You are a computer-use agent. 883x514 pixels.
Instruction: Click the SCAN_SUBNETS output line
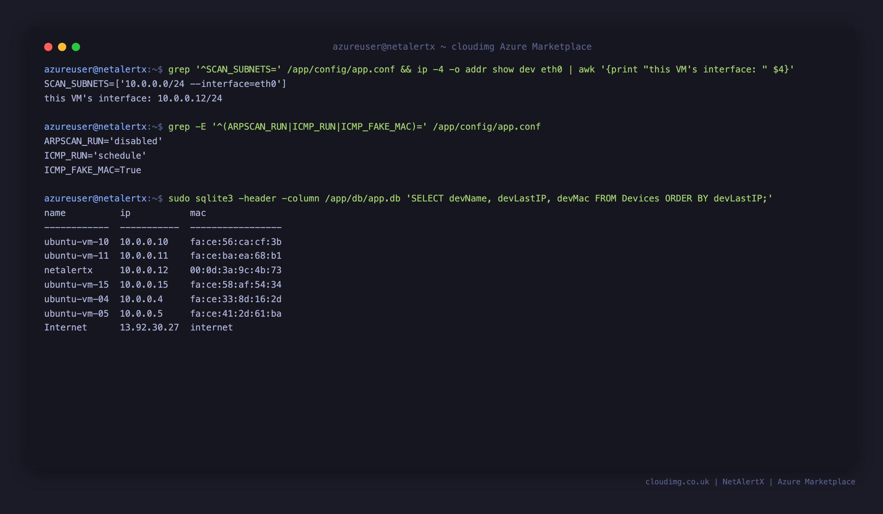tap(165, 84)
